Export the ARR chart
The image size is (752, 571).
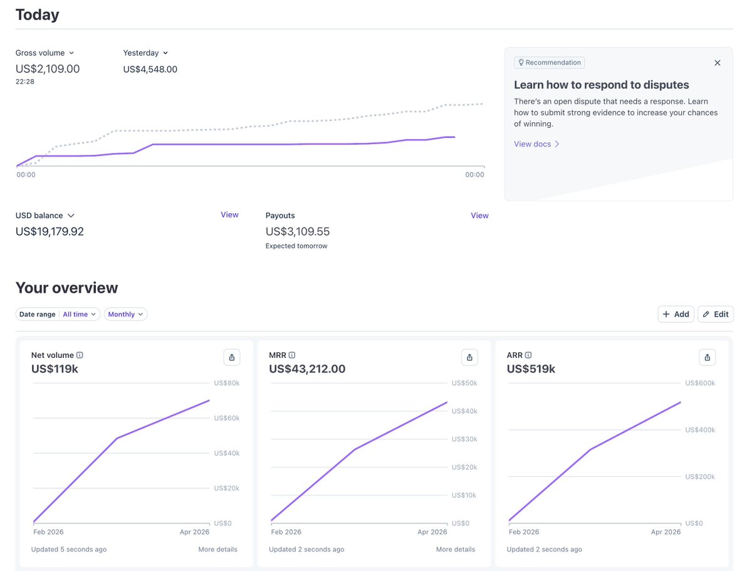pyautogui.click(x=708, y=357)
